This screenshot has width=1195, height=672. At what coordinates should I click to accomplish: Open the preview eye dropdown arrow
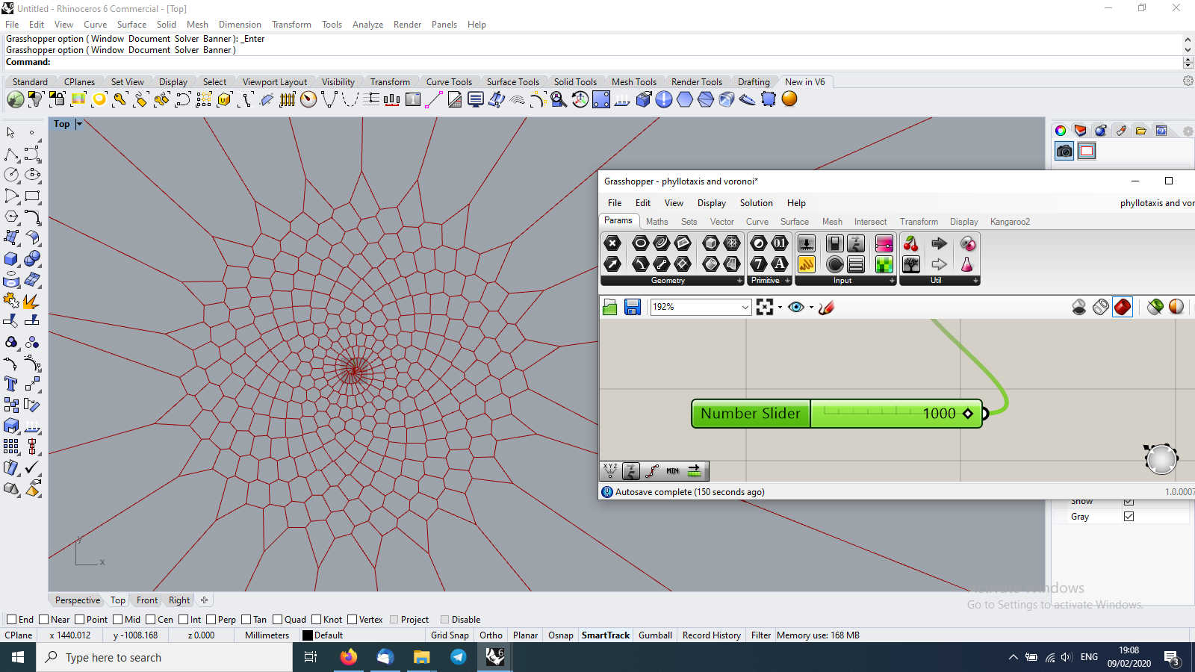click(x=811, y=307)
